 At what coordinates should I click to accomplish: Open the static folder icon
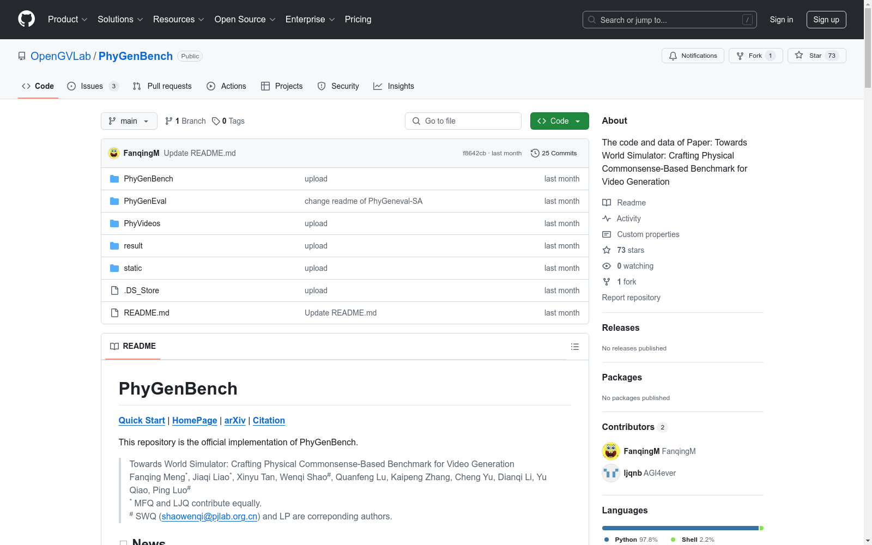click(114, 268)
